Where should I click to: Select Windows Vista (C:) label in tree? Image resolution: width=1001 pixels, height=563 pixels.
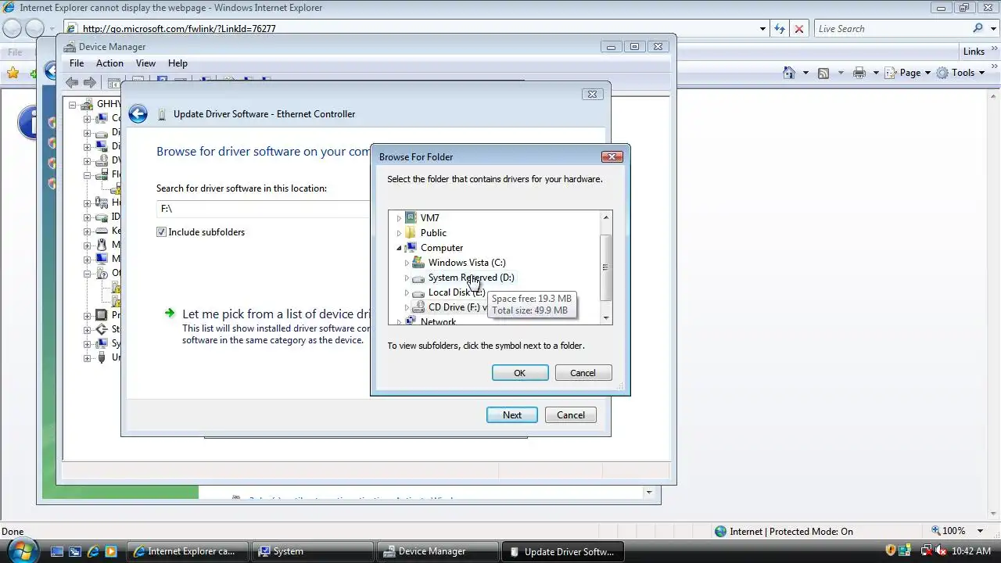[x=467, y=263]
